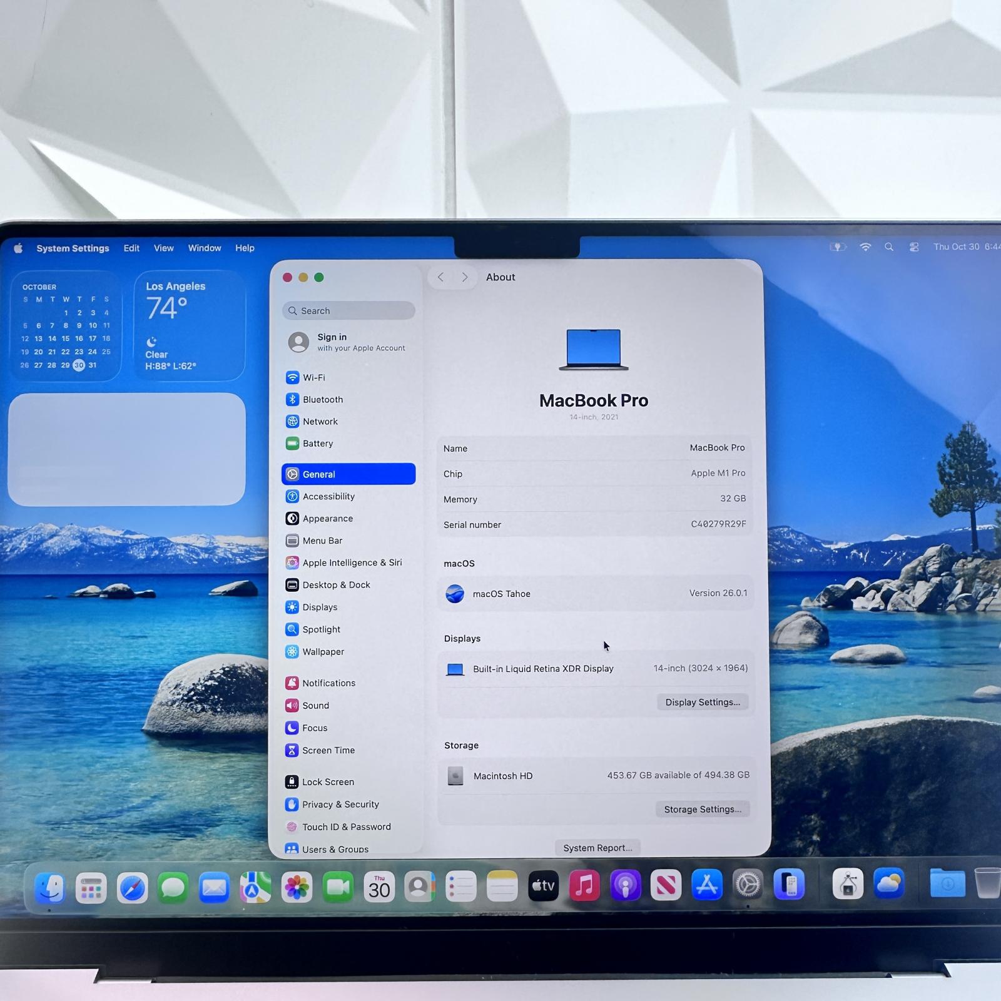The image size is (1001, 1001).
Task: Click the Wi-Fi icon in the menu bar
Action: coord(866,246)
